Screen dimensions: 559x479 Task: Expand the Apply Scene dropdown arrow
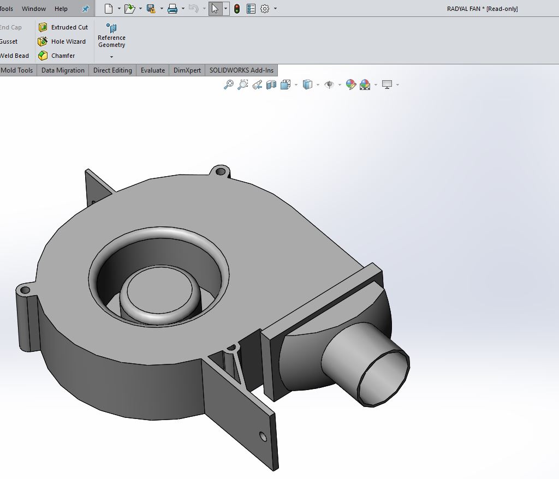tap(376, 85)
